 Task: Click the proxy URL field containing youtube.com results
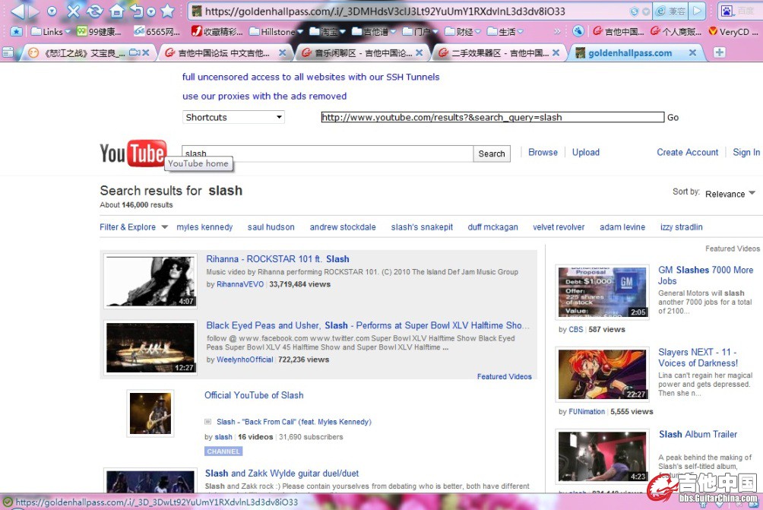492,117
